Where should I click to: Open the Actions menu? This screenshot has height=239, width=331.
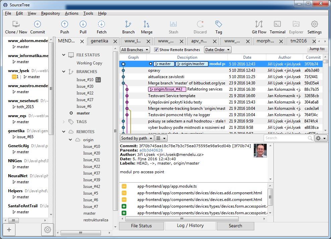pos(72,13)
